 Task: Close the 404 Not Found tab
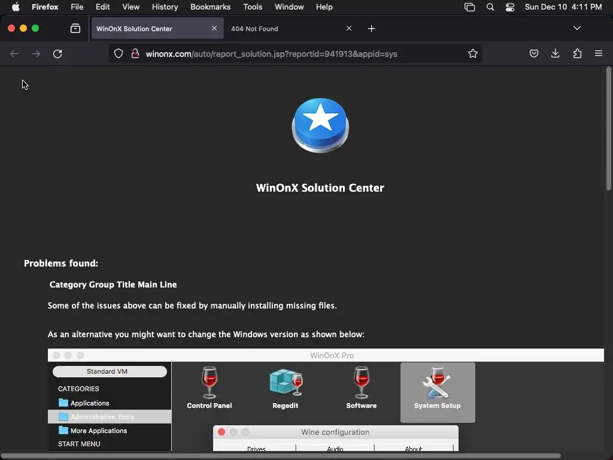349,28
